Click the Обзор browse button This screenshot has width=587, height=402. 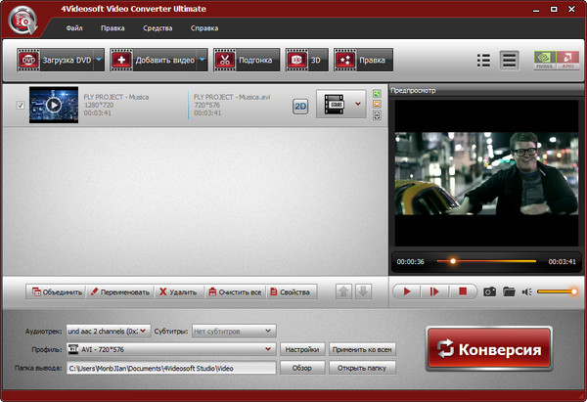[x=302, y=368]
